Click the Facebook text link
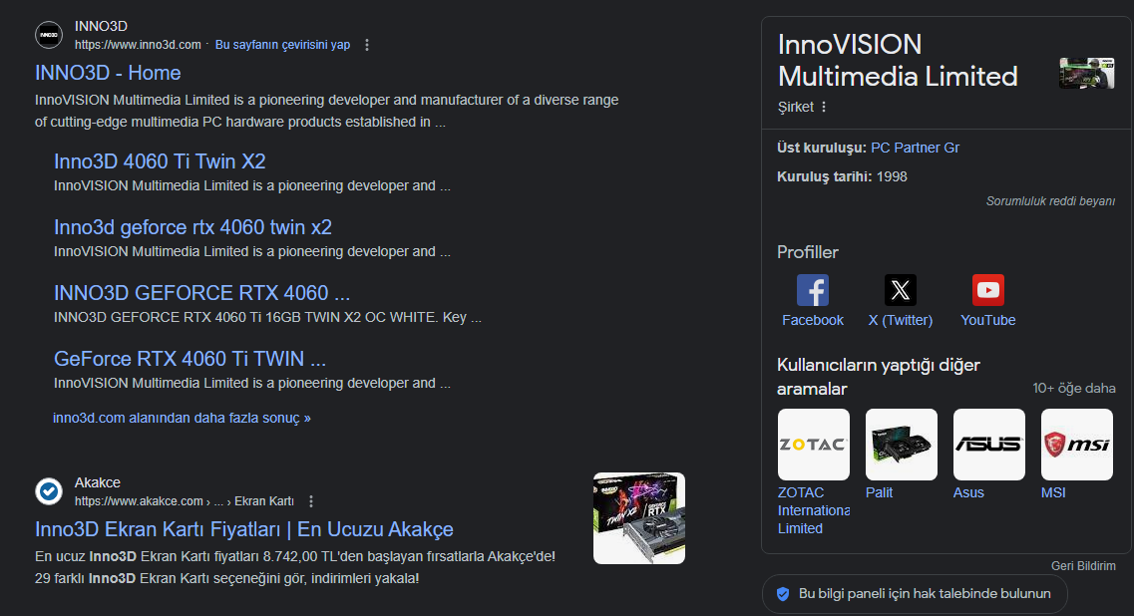 tap(813, 320)
